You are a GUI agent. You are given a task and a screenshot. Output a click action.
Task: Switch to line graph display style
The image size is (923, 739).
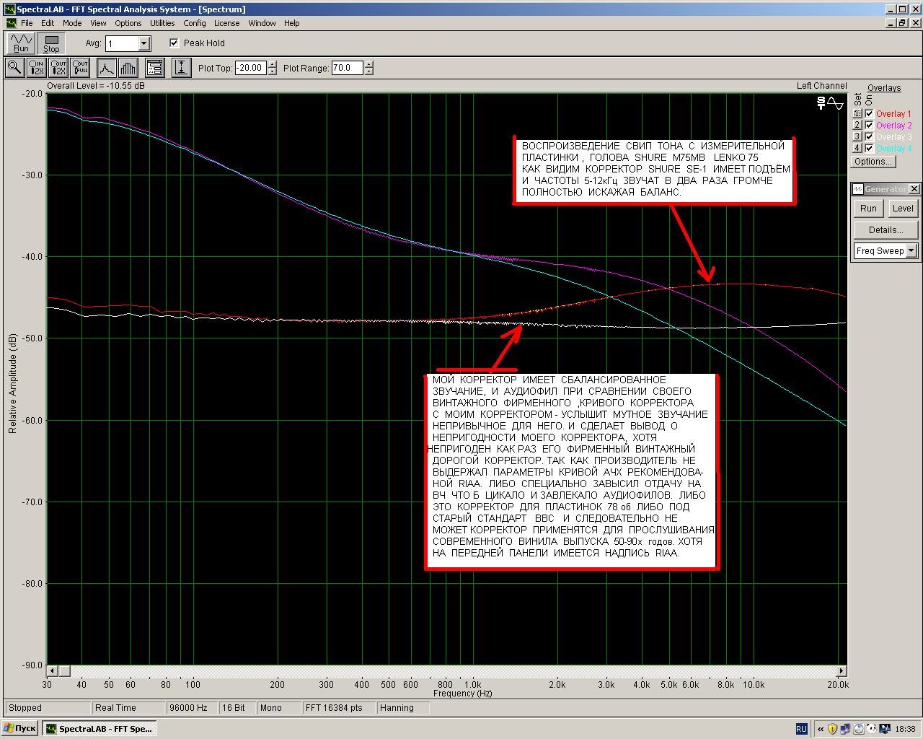tap(106, 68)
